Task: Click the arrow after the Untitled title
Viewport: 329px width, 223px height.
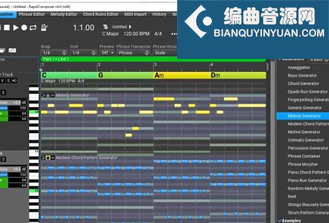Action: (130, 27)
